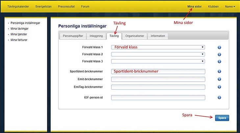The width and height of the screenshot is (240, 133).
Task: Click the Spara button
Action: (222, 118)
